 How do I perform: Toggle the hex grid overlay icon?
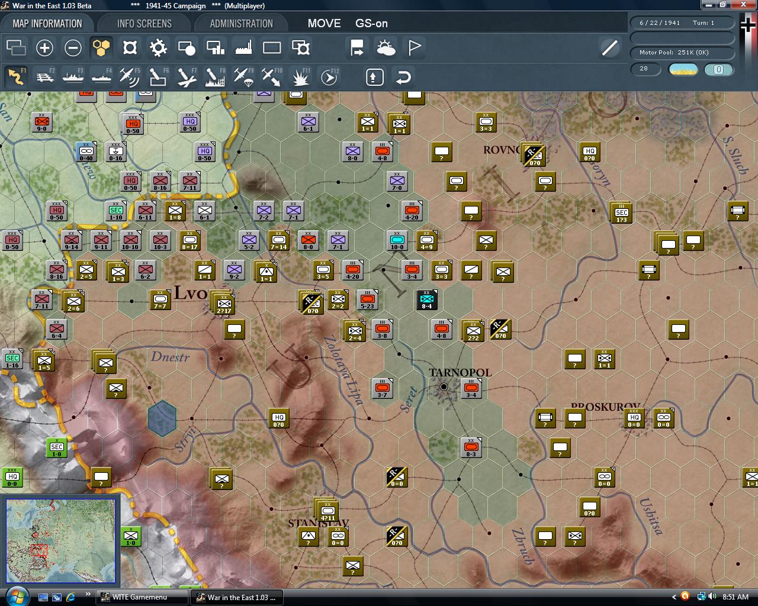pos(101,47)
